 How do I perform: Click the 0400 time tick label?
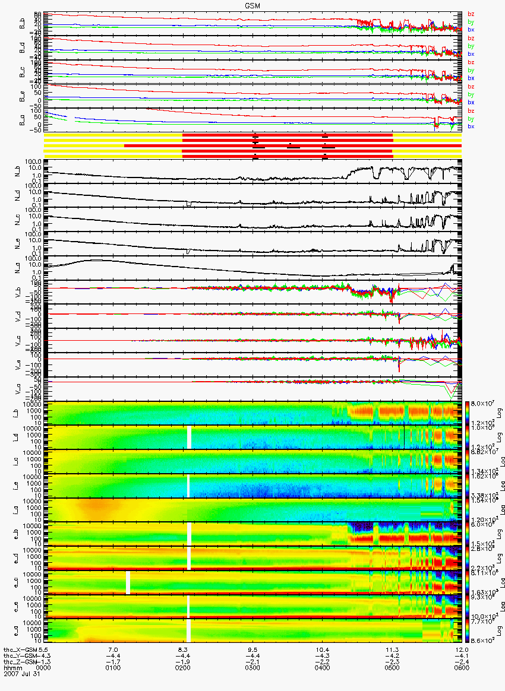[322, 667]
